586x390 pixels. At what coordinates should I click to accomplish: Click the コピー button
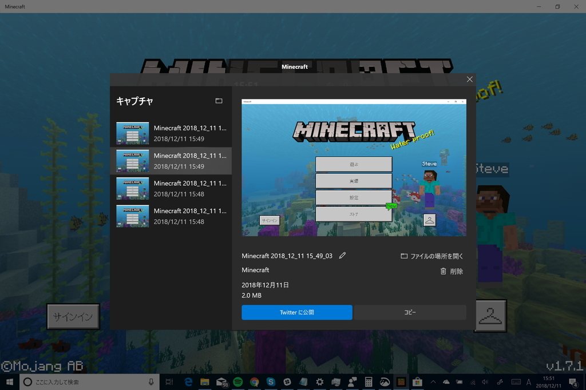pos(410,312)
